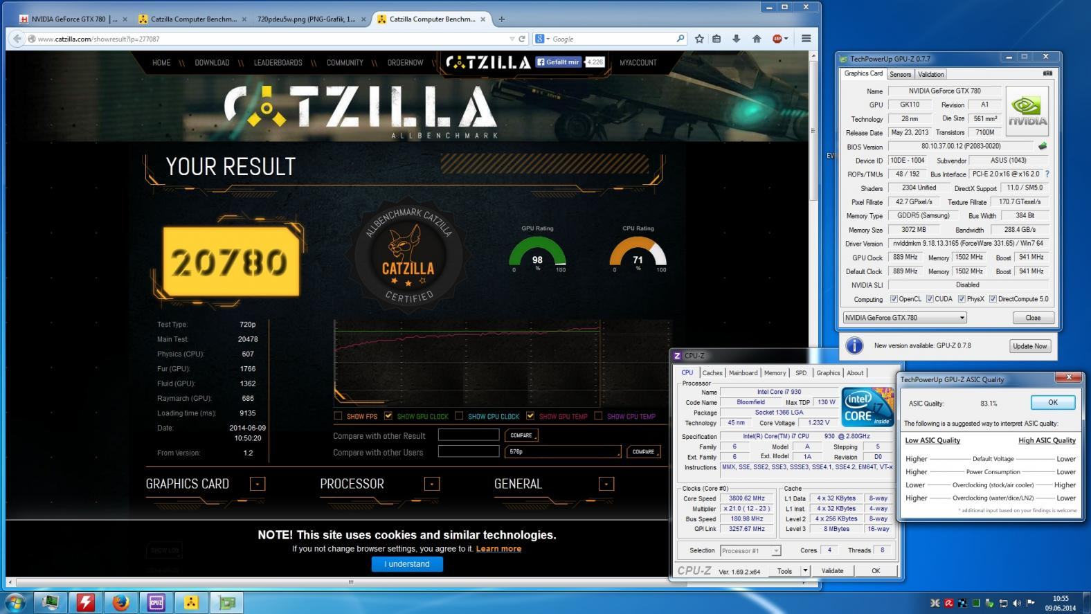Open the SPD tab in CPU-Z

[x=801, y=373]
